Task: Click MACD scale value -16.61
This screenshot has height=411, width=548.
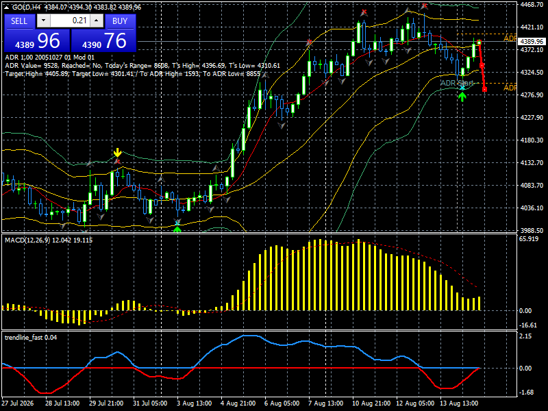Action: pyautogui.click(x=528, y=325)
